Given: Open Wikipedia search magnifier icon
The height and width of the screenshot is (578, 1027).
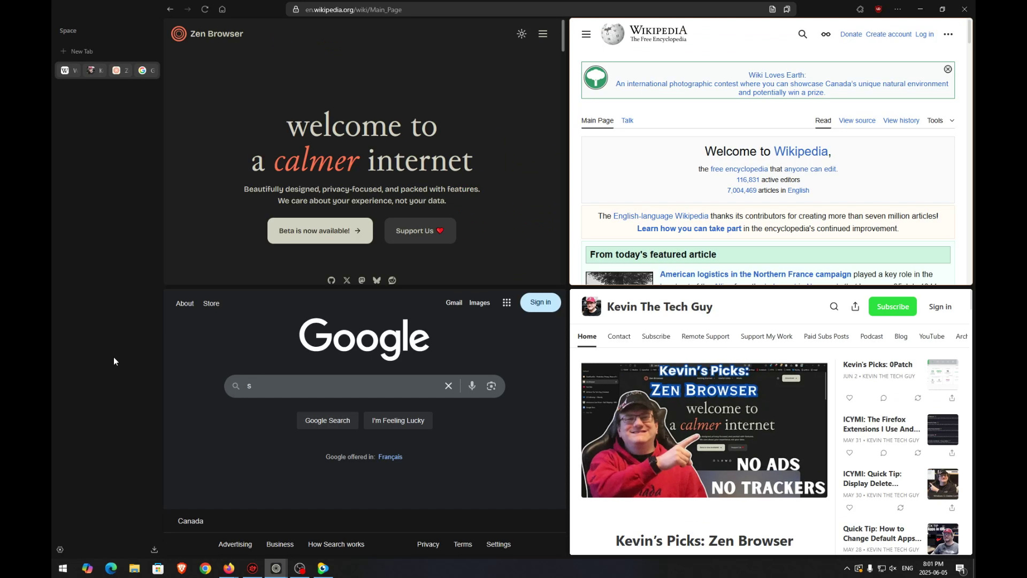Looking at the screenshot, I should pos(802,34).
